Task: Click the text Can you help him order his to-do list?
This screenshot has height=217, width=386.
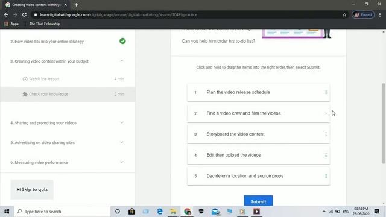Action: (218, 41)
